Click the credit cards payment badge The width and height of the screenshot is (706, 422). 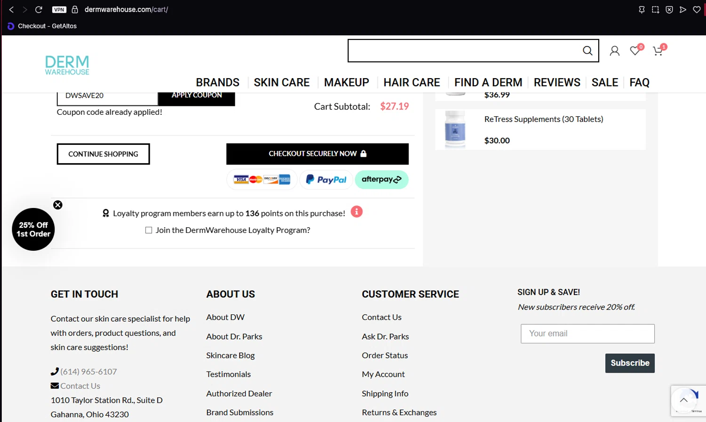pyautogui.click(x=262, y=180)
